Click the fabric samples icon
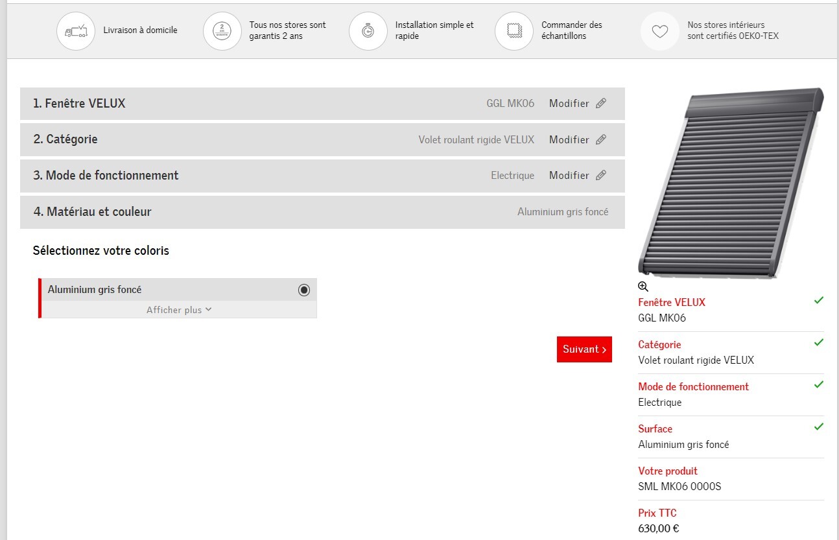 point(514,31)
